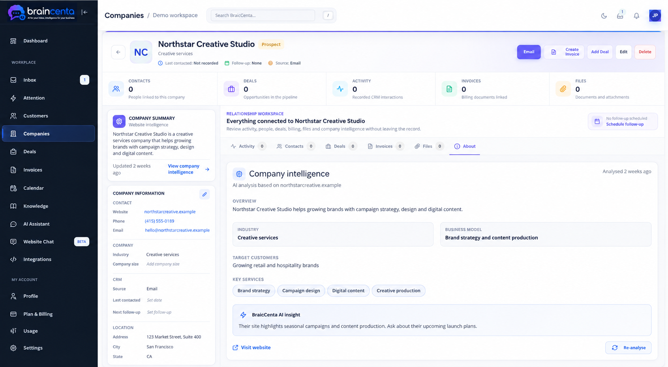Open View company intelligence link
Image resolution: width=668 pixels, height=367 pixels.
pyautogui.click(x=188, y=169)
